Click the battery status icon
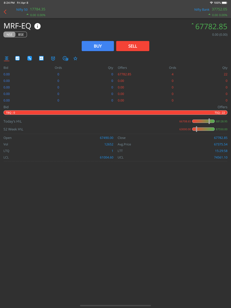This screenshot has height=308, width=231. click(225, 3)
